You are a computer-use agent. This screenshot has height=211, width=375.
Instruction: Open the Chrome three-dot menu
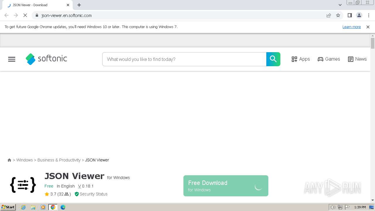pyautogui.click(x=369, y=15)
